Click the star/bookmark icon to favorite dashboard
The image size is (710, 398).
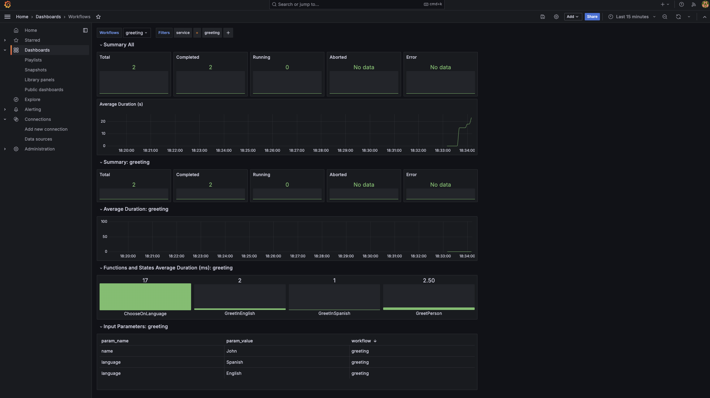click(x=98, y=17)
